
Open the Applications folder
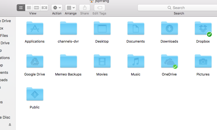35,29
